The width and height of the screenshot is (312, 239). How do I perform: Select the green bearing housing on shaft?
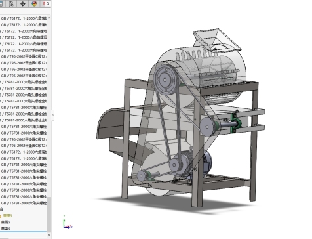[x=237, y=123]
